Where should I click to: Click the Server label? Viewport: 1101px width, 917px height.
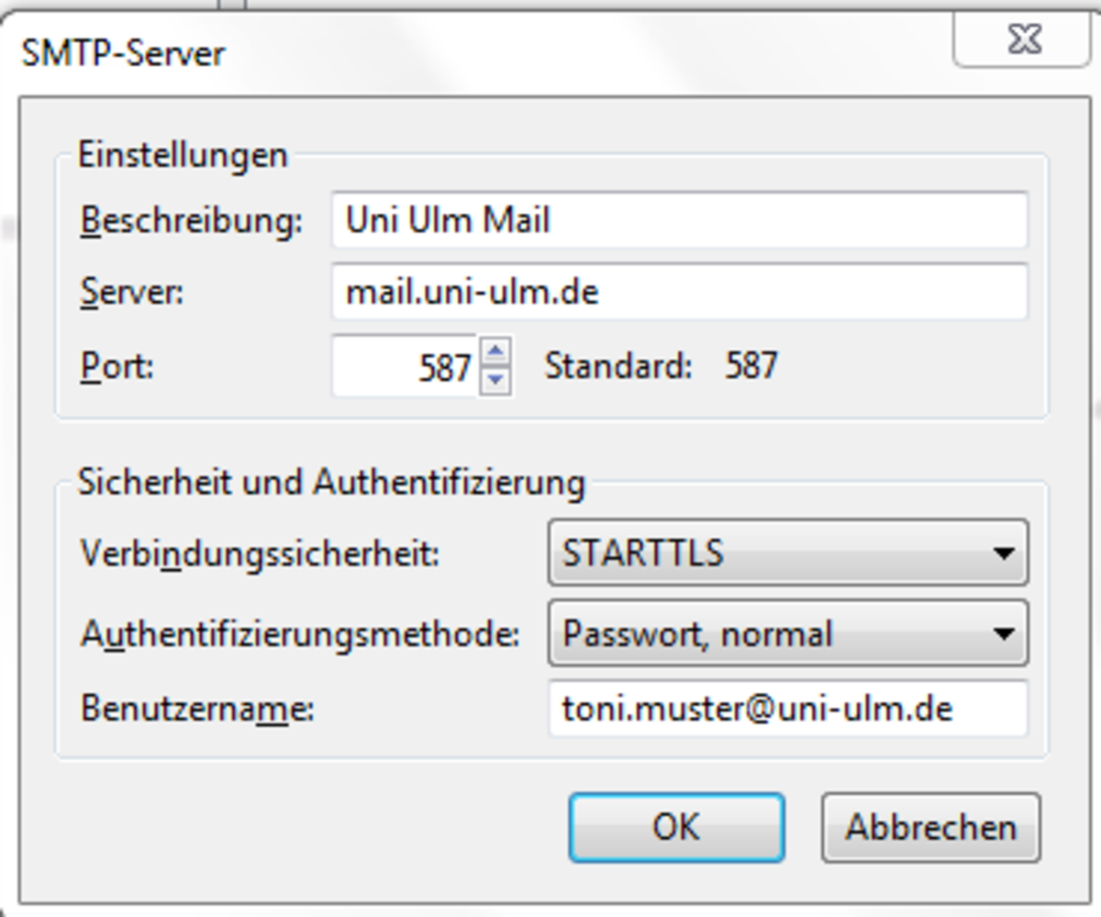(x=132, y=293)
